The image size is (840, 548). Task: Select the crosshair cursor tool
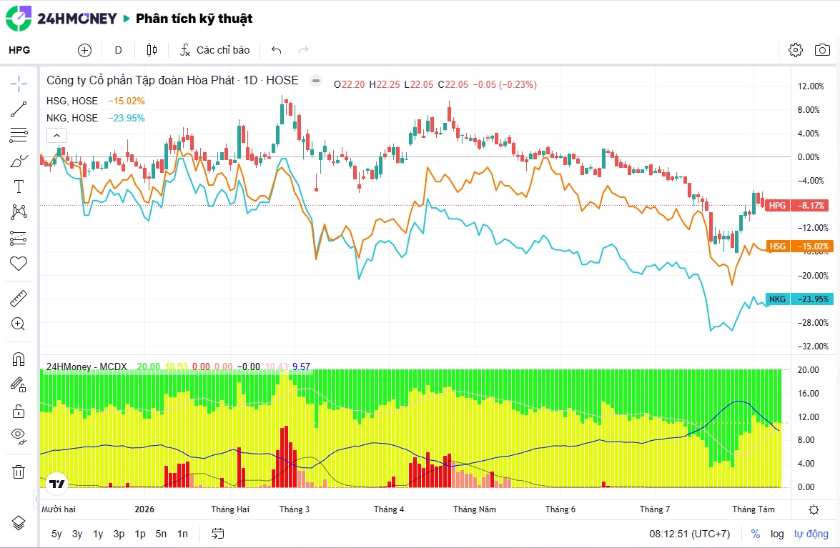(19, 84)
